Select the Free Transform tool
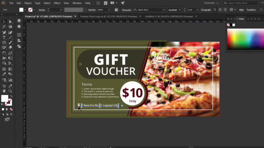Image resolution: width=264 pixels, height=148 pixels. pos(10,58)
